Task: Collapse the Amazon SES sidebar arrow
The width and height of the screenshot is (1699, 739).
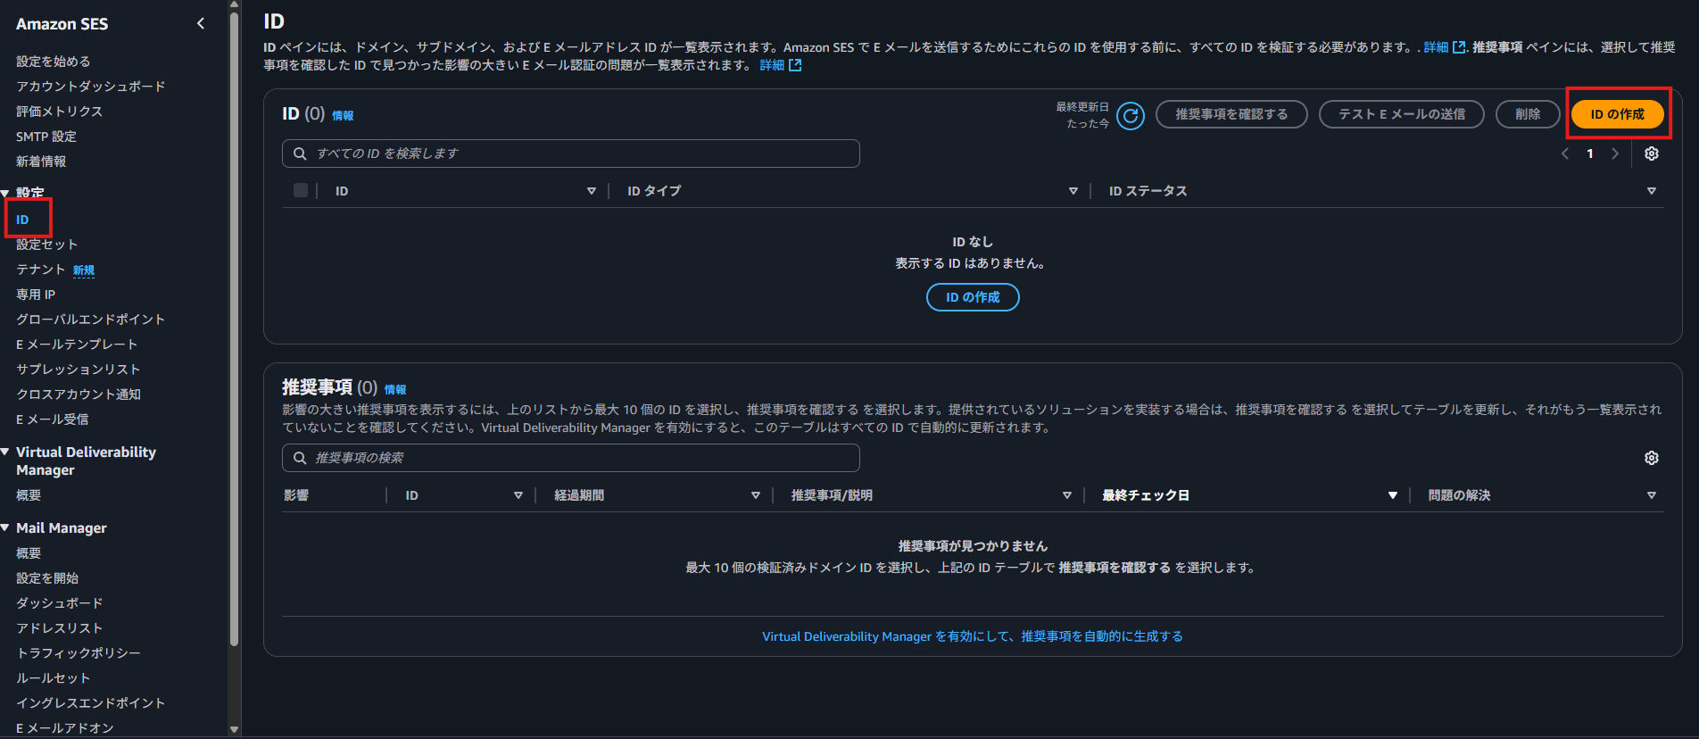Action: [x=201, y=24]
